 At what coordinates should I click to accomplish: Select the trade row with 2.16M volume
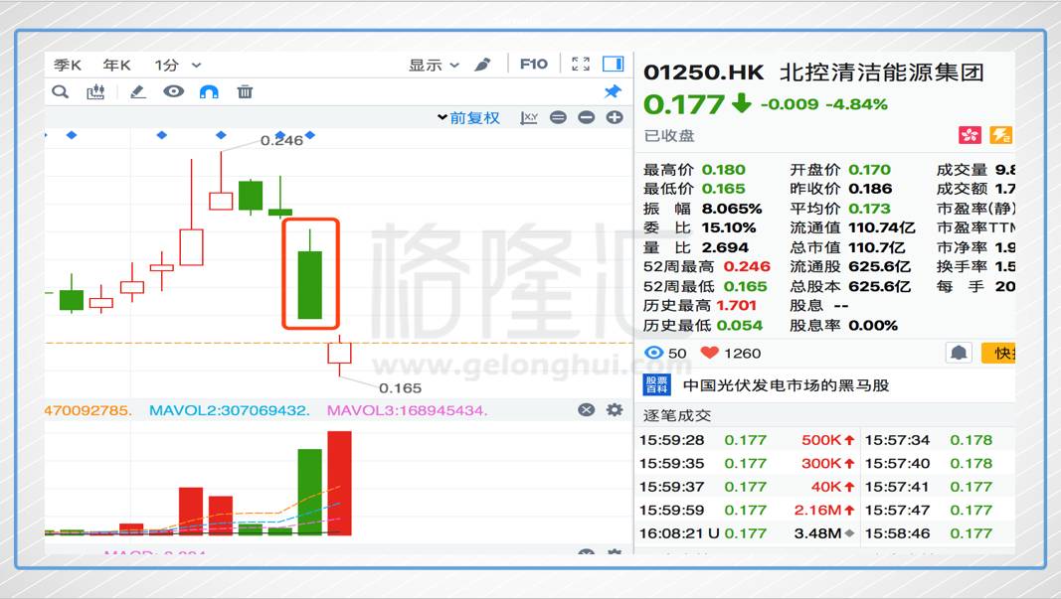click(747, 510)
